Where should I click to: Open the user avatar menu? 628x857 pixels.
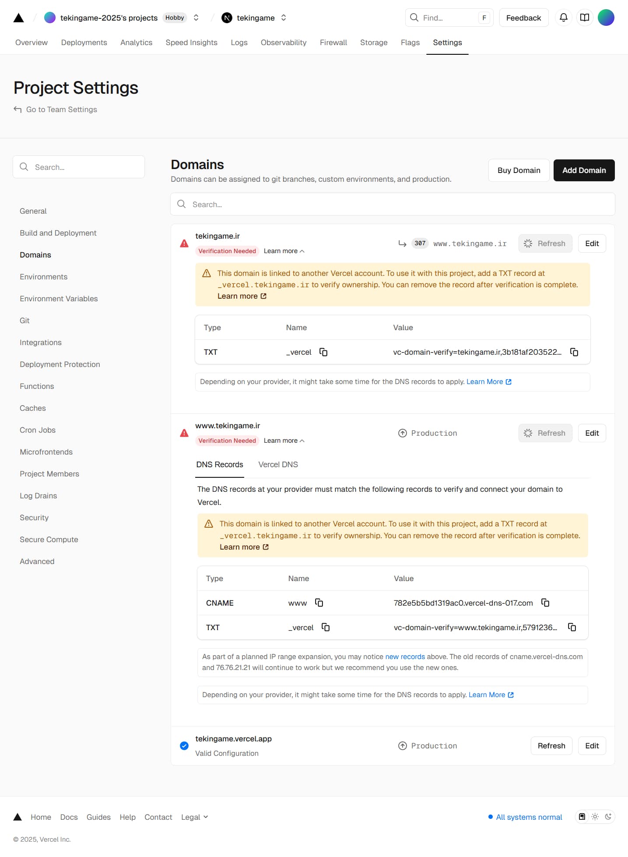point(606,18)
